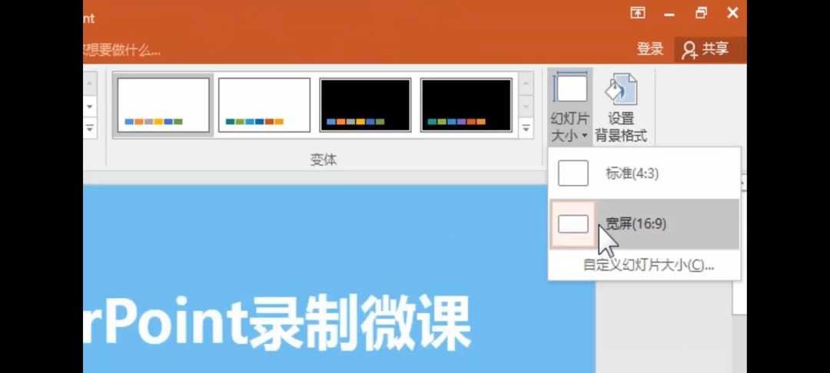Select the Widescreen (16:9) slide icon
830x373 pixels.
click(573, 224)
